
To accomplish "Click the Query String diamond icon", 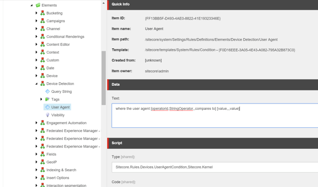I will [48, 92].
